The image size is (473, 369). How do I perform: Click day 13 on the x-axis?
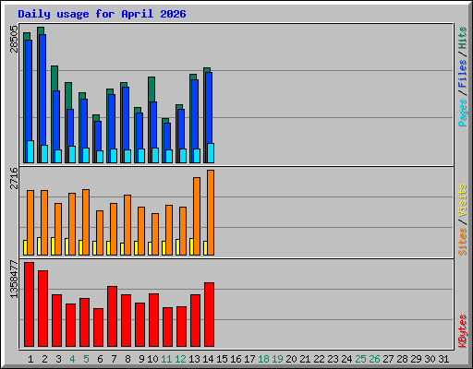coord(194,359)
